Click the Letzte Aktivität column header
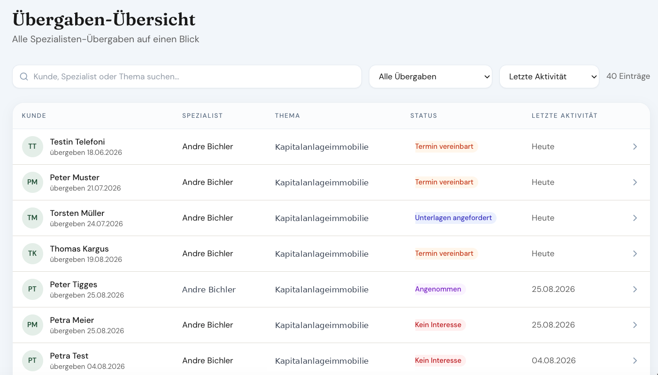658x375 pixels. click(565, 115)
